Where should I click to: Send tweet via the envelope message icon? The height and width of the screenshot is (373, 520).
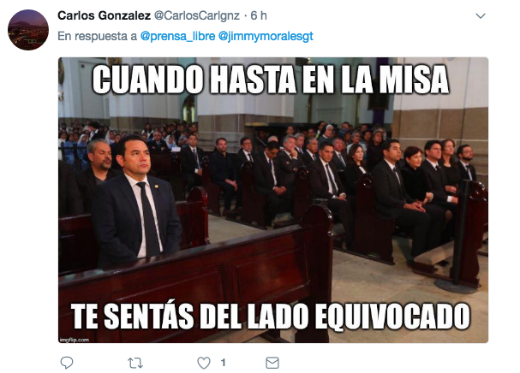coord(272,363)
